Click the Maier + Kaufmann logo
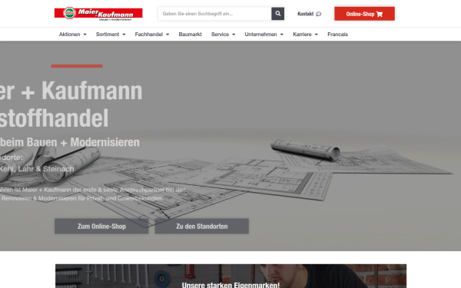Viewport: 461px width, 288px height. [x=98, y=14]
